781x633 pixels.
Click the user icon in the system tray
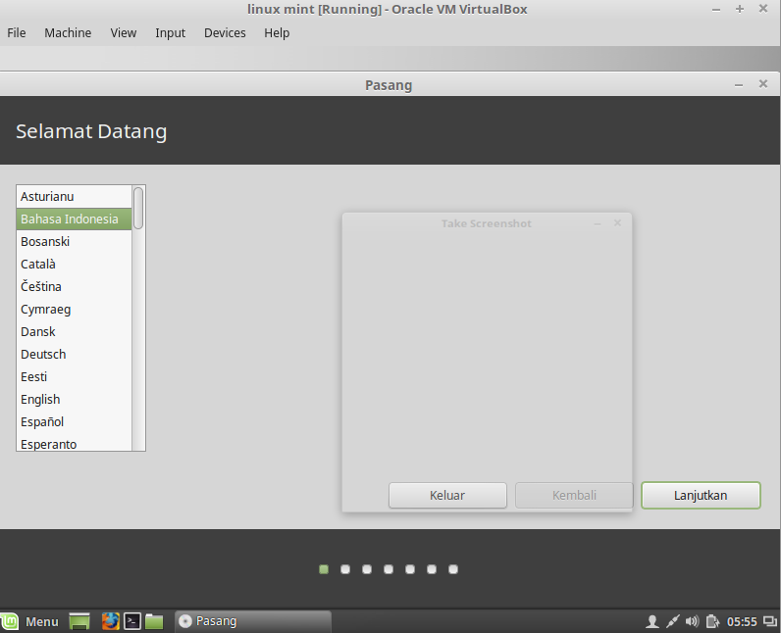coord(652,621)
